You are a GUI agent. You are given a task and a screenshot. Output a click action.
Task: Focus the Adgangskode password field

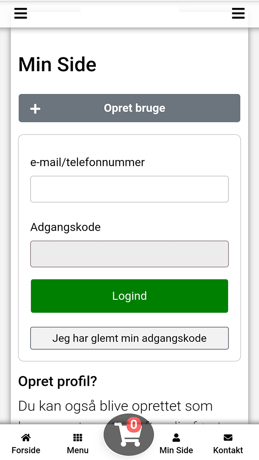tap(129, 254)
